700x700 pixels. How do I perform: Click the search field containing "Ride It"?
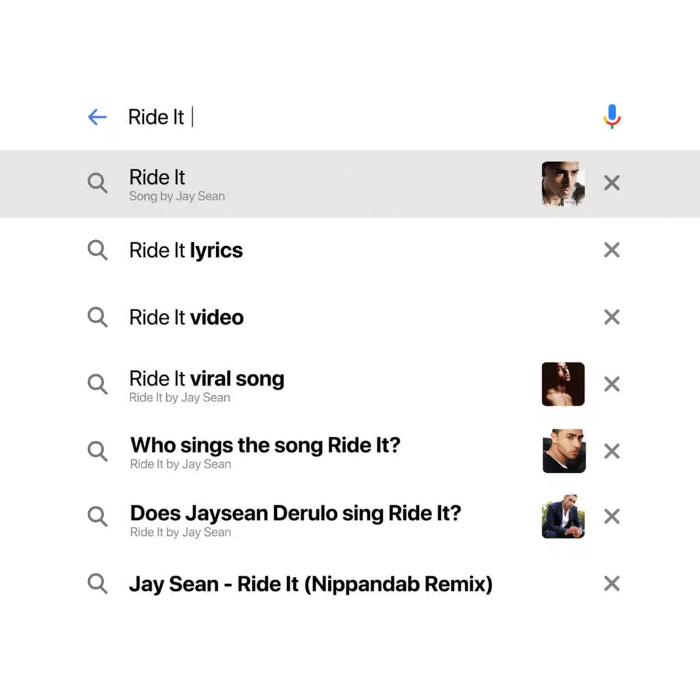(342, 117)
